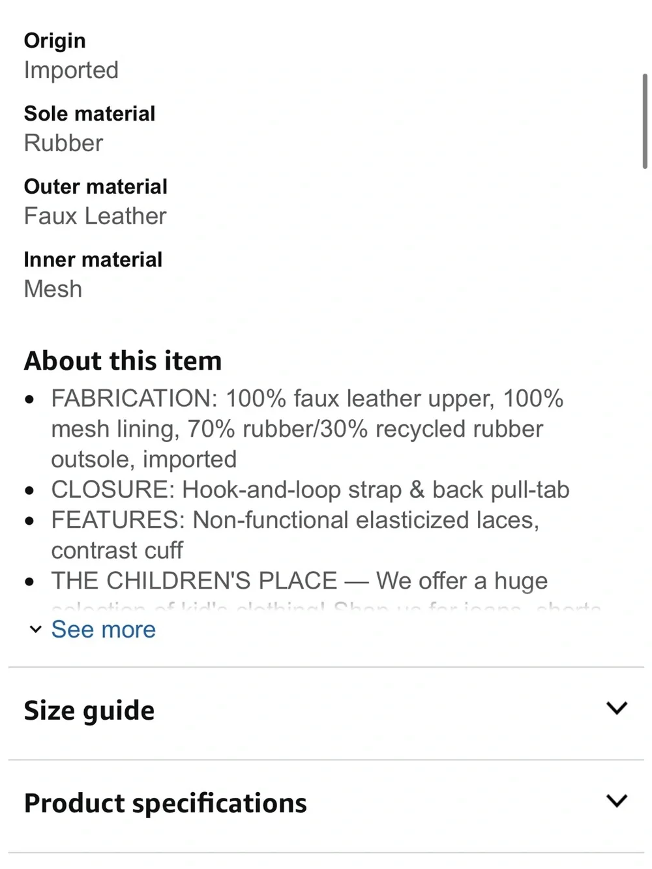Expand the Size guide section
Viewport: 652px width, 869px height.
pos(326,711)
